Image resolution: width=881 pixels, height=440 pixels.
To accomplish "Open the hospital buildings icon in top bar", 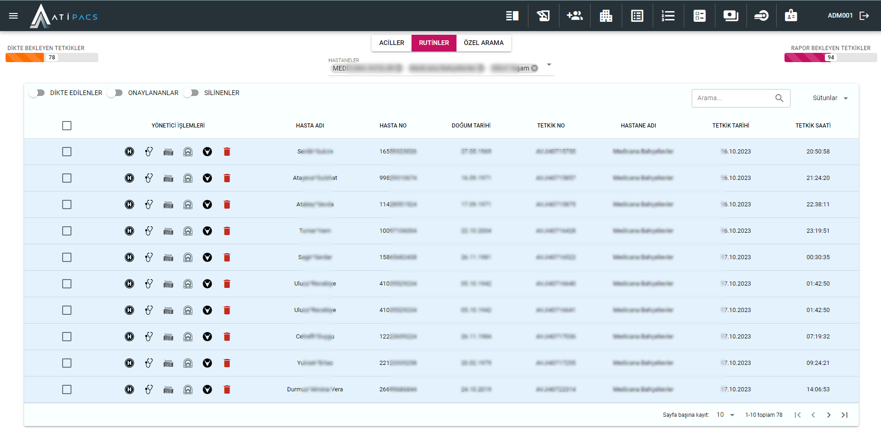I will click(606, 16).
